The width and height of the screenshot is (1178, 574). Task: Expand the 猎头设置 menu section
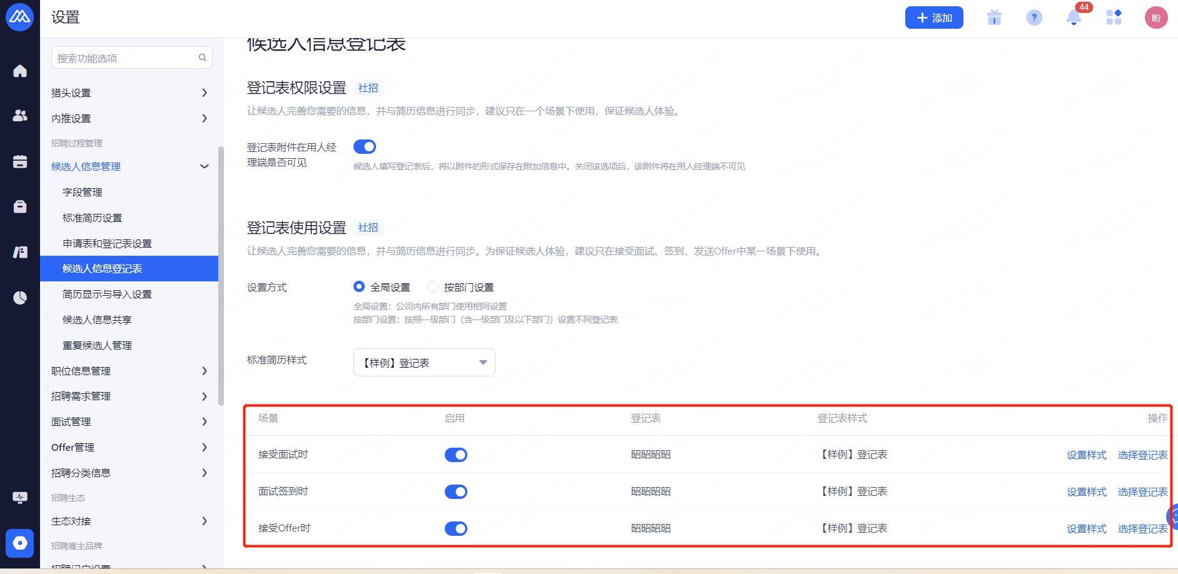tap(129, 93)
